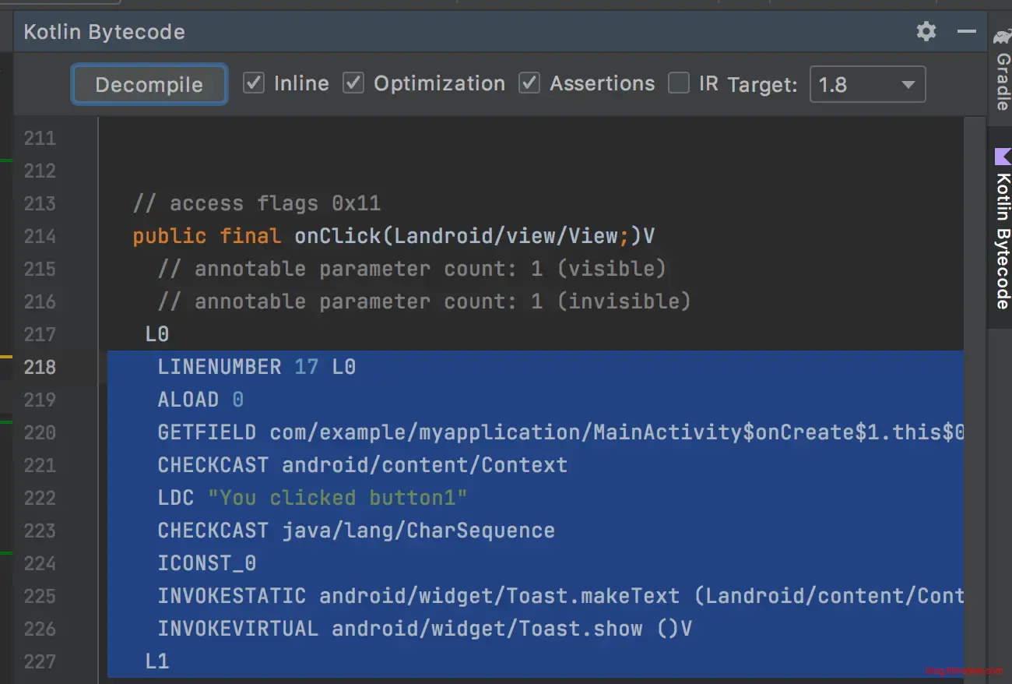Click the Gradle elephant icon
The height and width of the screenshot is (684, 1012).
tap(1002, 37)
